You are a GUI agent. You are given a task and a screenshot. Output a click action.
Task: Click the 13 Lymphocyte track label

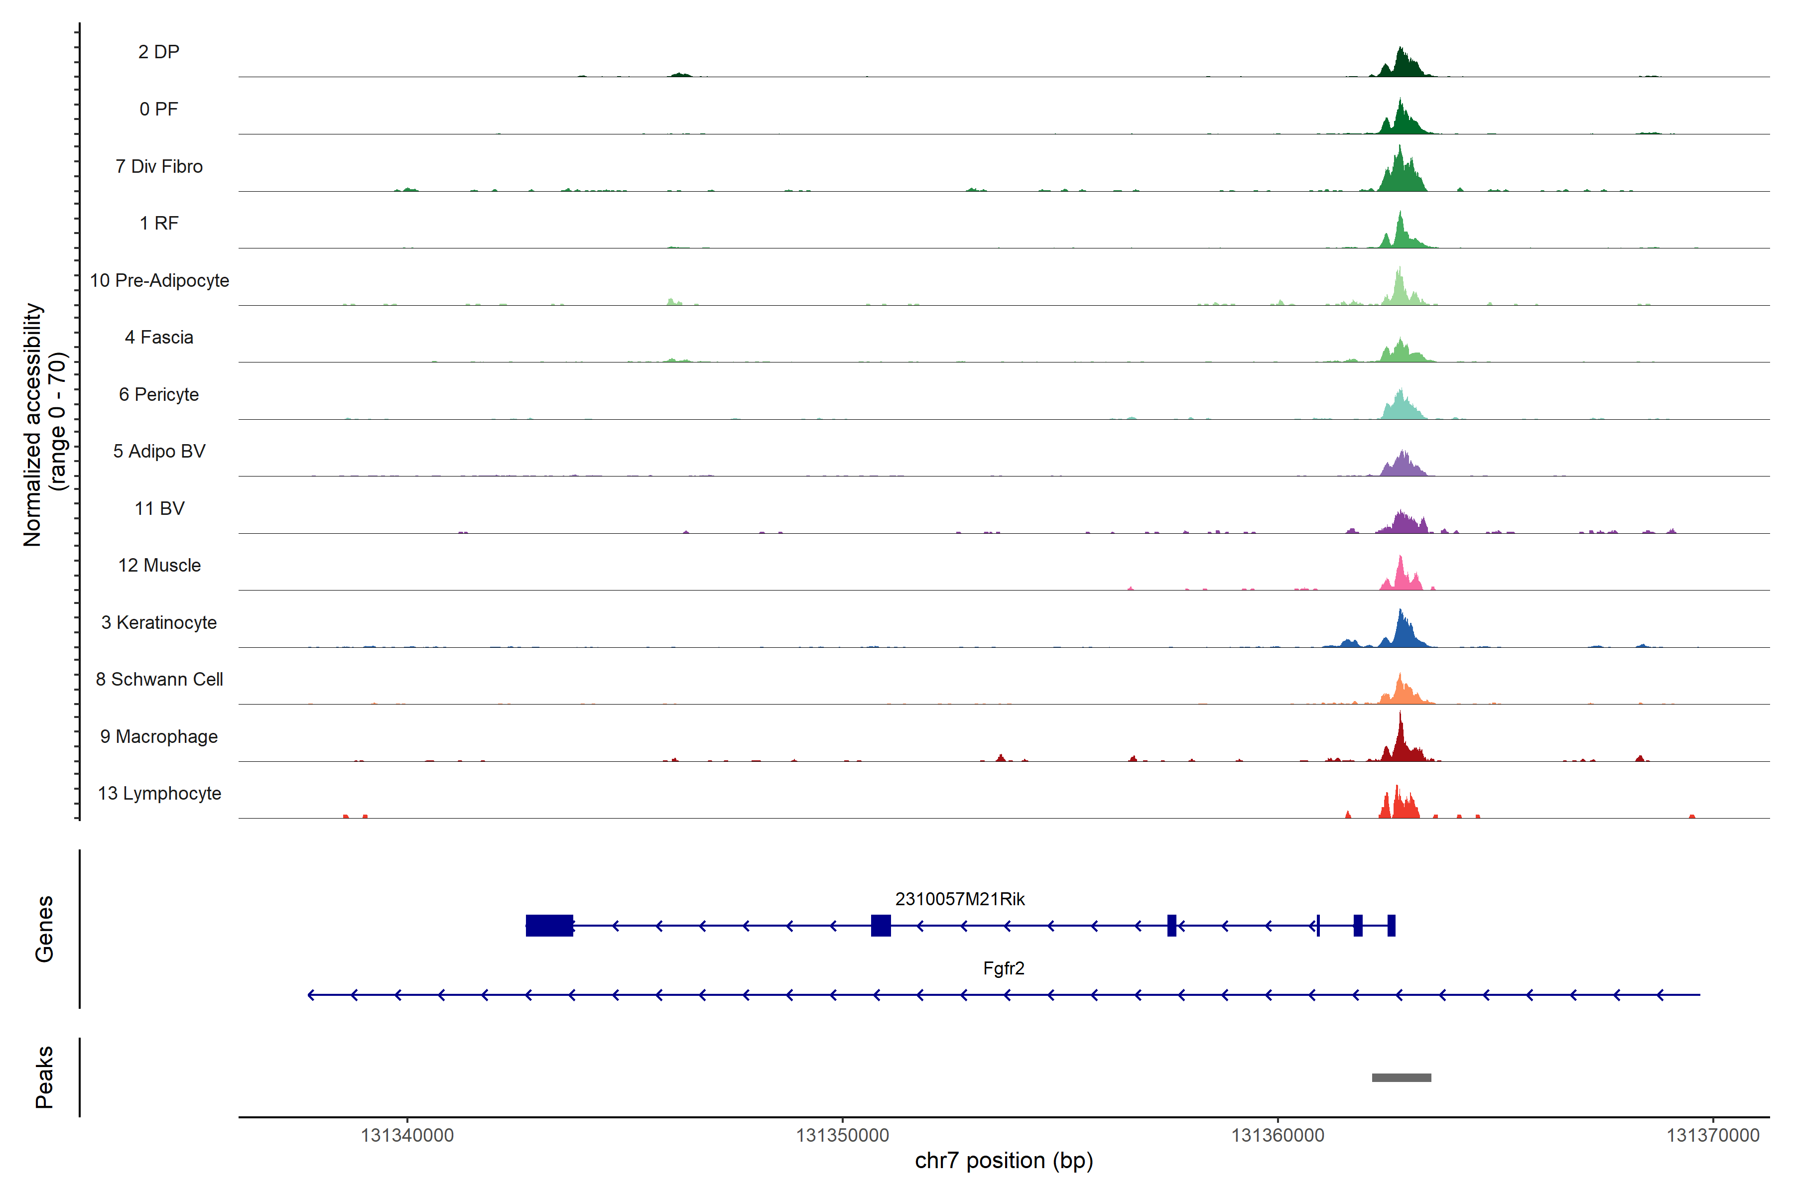159,793
